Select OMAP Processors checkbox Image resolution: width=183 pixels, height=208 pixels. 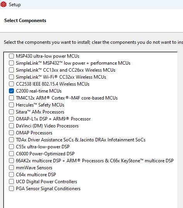(x=11, y=132)
